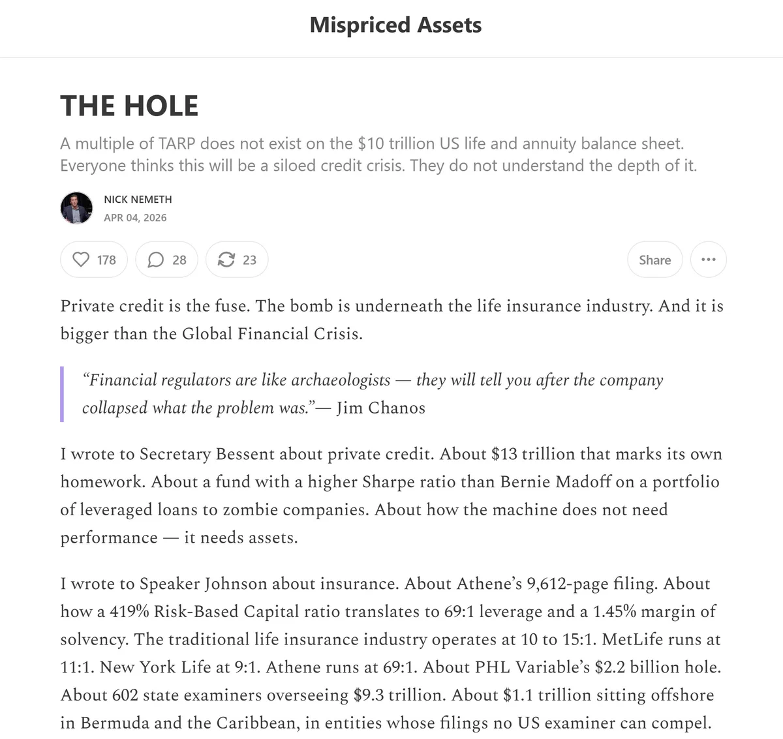Go to the Mispriced Assets publication home

[395, 25]
